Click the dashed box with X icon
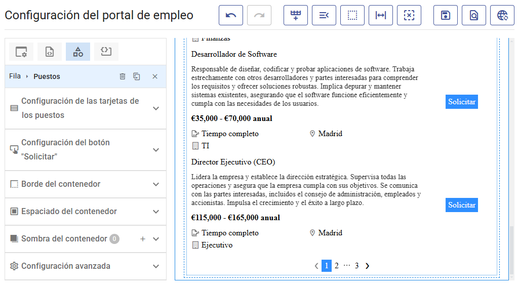Image resolution: width=519 pixels, height=287 pixels. [x=409, y=15]
